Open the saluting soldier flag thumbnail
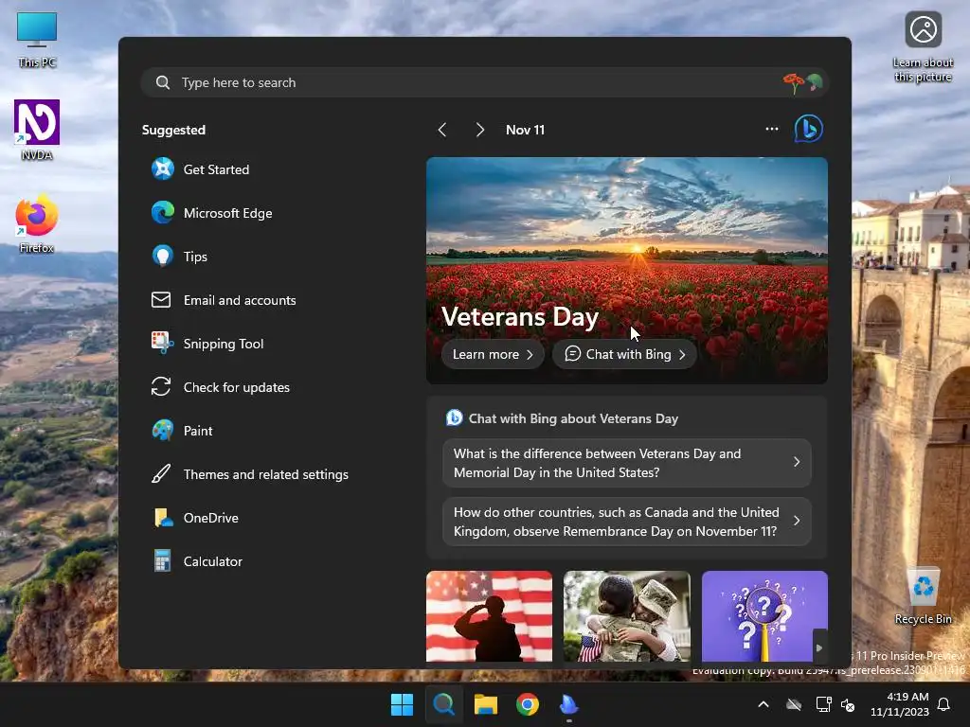The width and height of the screenshot is (970, 727). click(489, 616)
